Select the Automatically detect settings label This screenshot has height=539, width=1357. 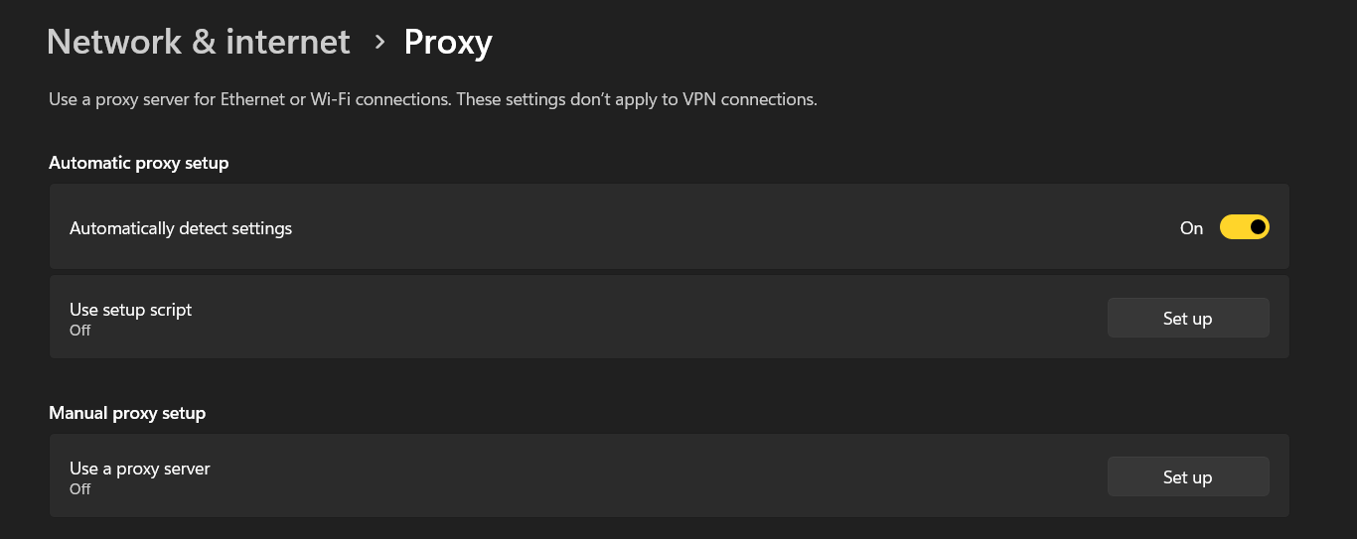(181, 228)
